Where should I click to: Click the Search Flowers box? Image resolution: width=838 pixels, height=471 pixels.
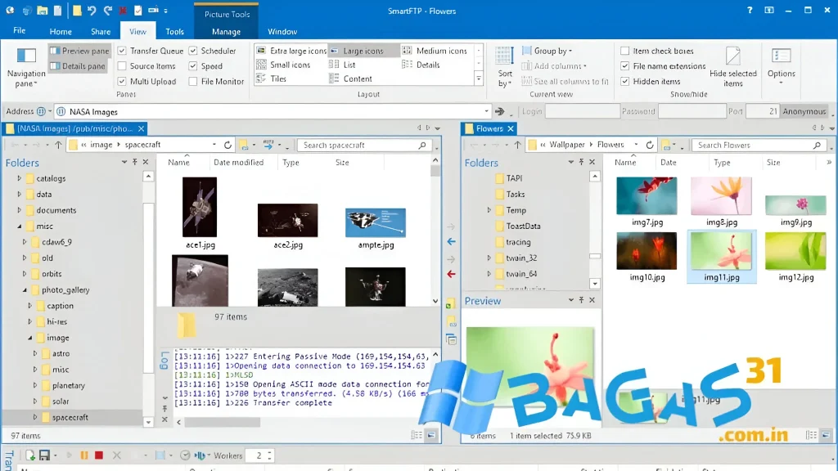[x=759, y=145]
